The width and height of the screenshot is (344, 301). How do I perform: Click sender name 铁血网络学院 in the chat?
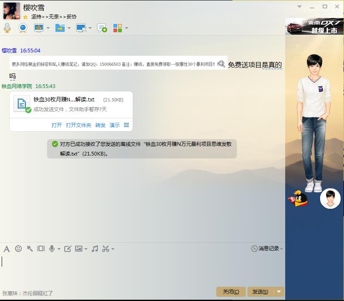(x=17, y=86)
